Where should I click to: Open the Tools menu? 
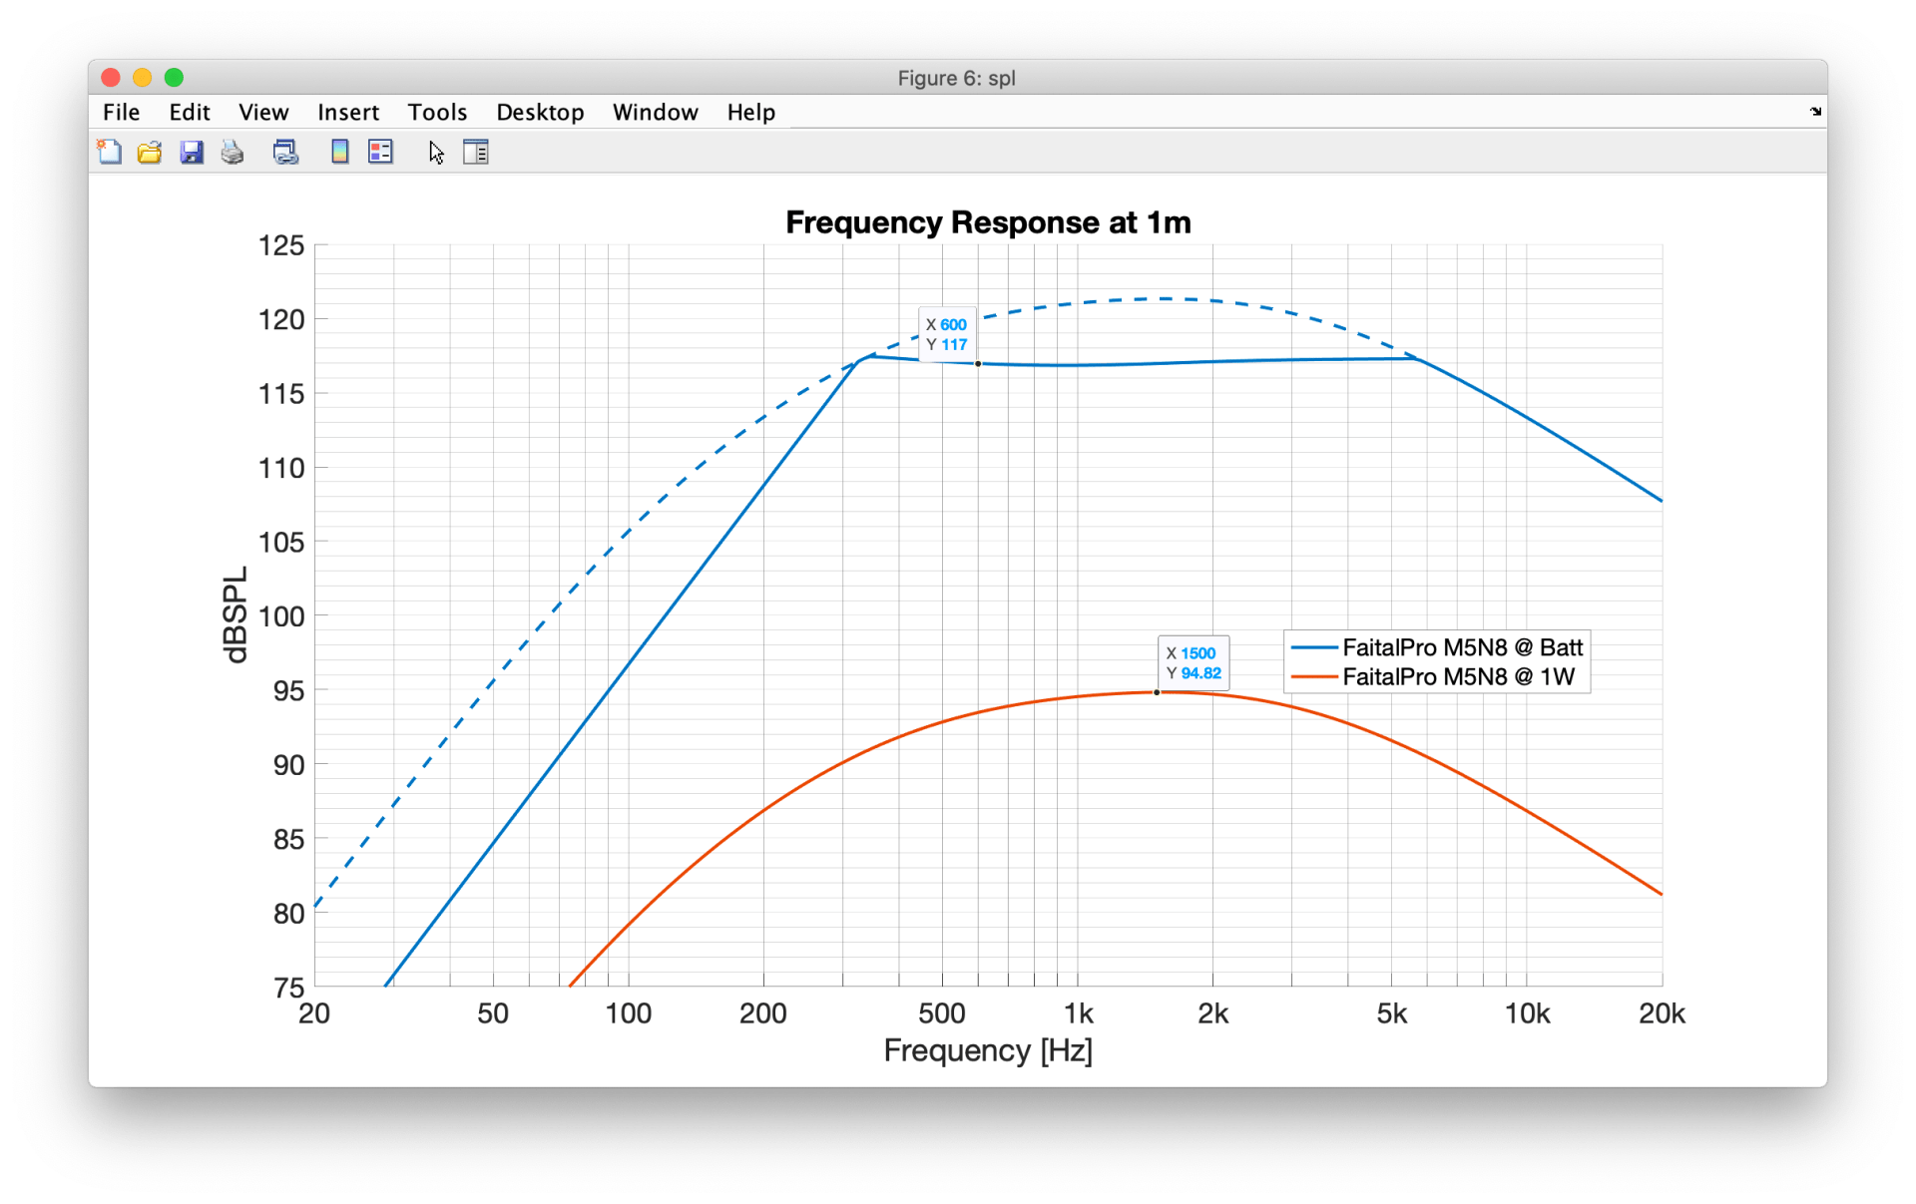(437, 113)
